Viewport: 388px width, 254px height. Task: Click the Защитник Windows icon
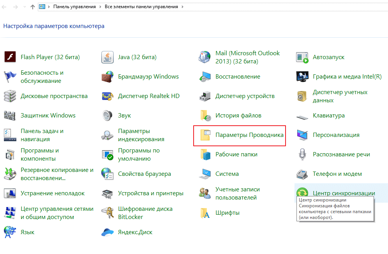pyautogui.click(x=9, y=116)
